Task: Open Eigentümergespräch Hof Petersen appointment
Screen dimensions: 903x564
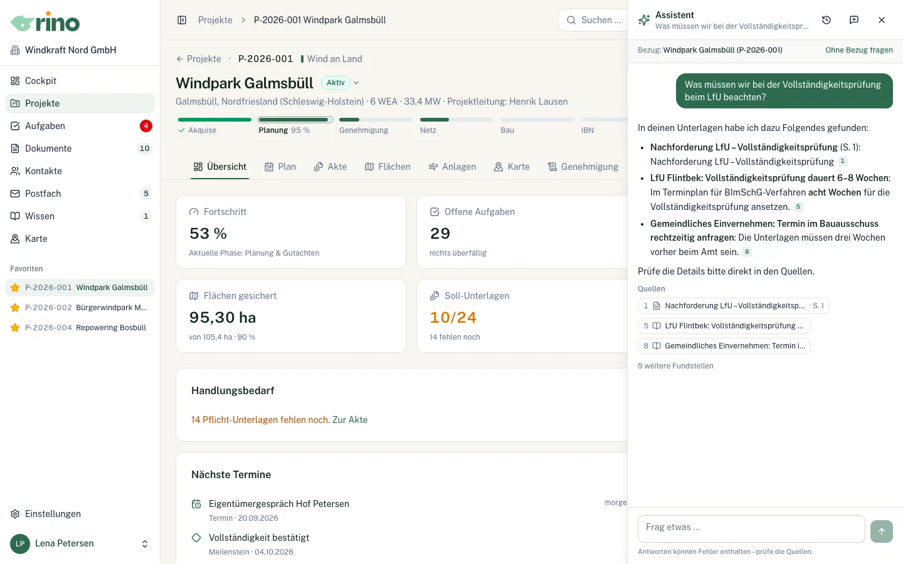Action: [x=279, y=504]
